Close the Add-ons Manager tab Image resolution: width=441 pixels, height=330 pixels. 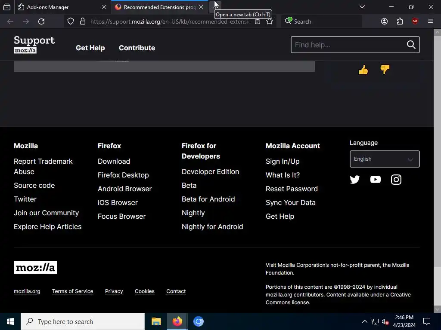click(104, 7)
